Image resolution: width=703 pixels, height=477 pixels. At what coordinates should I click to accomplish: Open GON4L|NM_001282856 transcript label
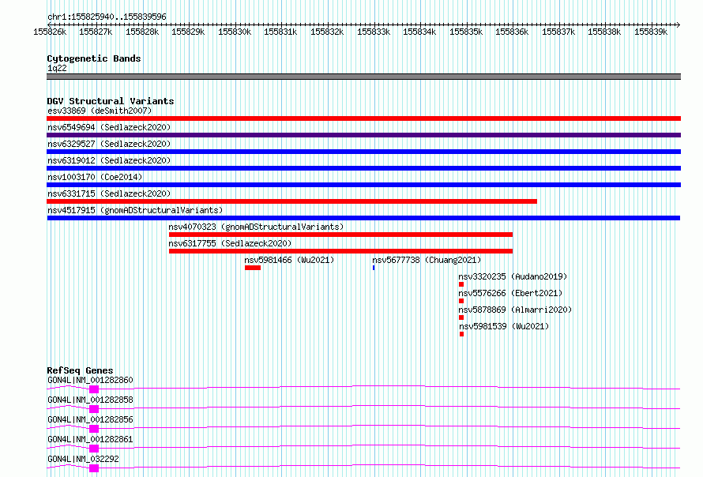click(90, 419)
